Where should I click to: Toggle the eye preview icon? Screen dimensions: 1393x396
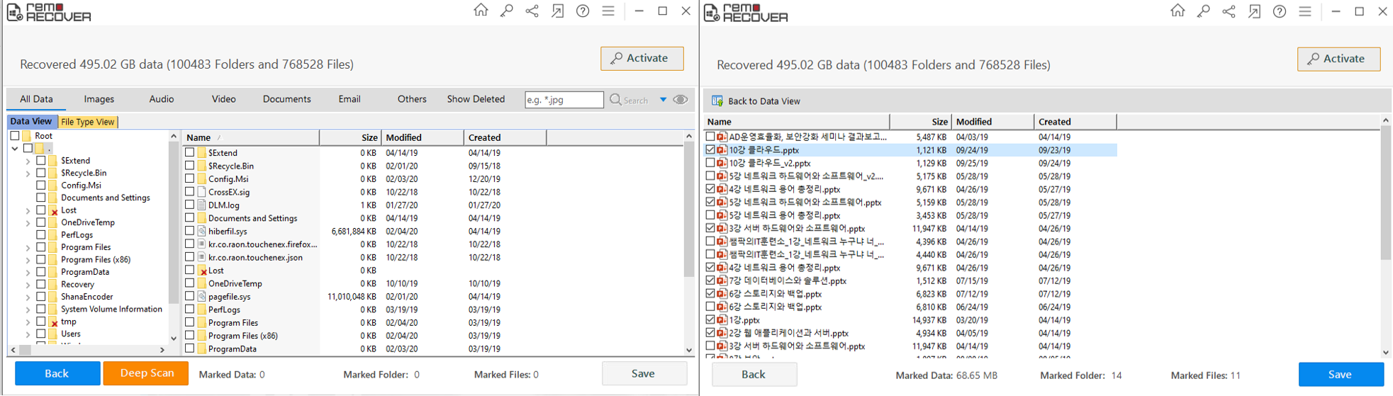(681, 100)
